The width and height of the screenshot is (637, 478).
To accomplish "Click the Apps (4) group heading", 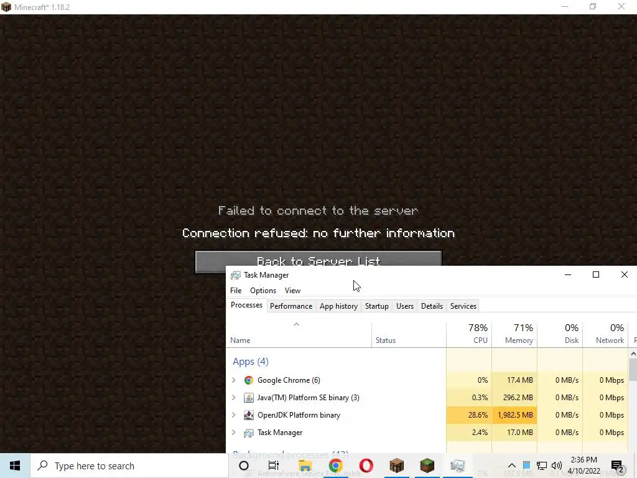I will pyautogui.click(x=251, y=362).
